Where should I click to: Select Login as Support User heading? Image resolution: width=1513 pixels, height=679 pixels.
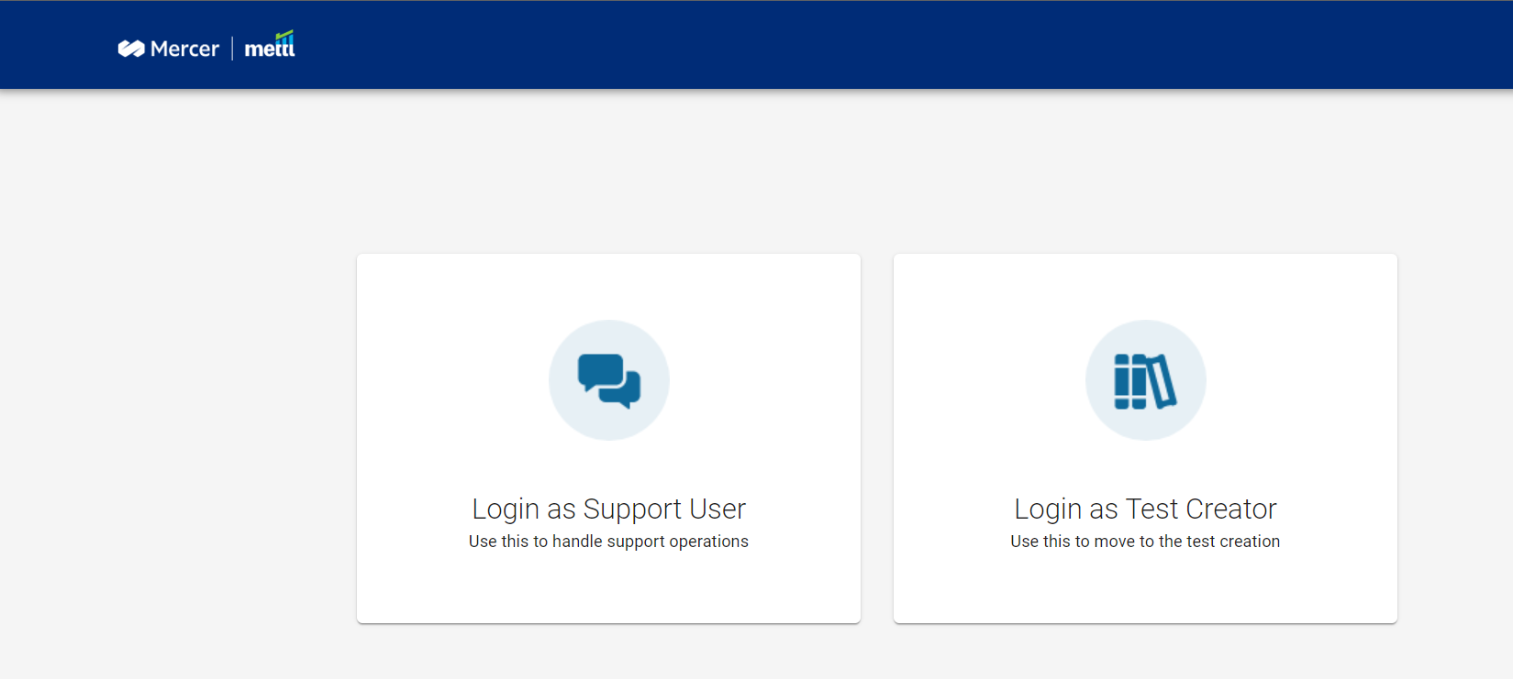609,509
